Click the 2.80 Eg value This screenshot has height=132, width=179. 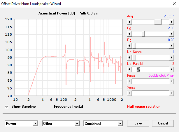(171, 28)
